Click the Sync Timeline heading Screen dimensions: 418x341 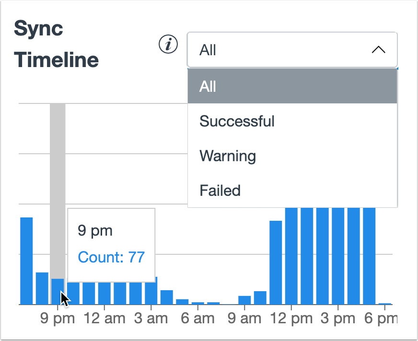pyautogui.click(x=56, y=43)
